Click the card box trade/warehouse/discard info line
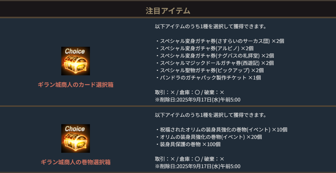Viewport: 336px width, 173px height. click(x=189, y=92)
